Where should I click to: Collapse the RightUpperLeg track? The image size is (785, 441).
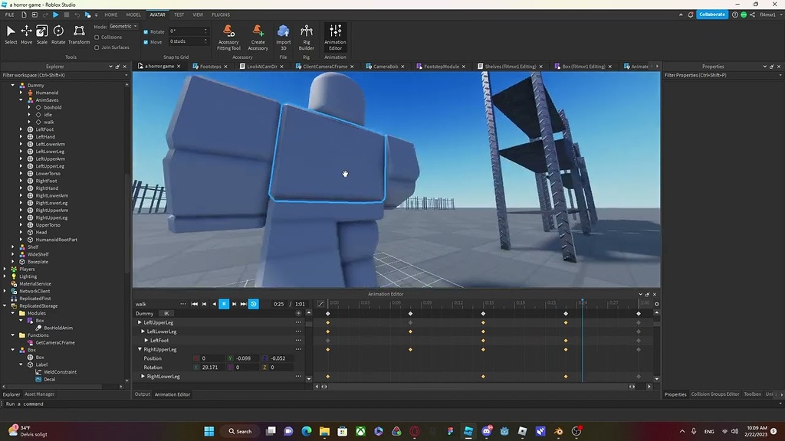point(140,349)
